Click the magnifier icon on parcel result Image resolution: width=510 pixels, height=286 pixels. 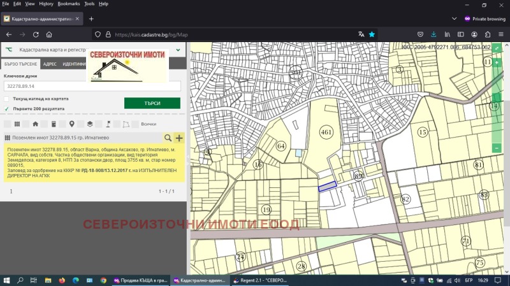coord(168,138)
